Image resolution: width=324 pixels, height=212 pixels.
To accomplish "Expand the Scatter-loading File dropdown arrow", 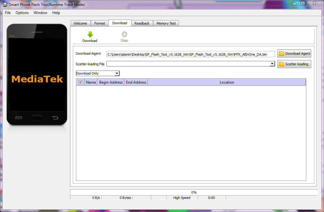I will pos(272,64).
